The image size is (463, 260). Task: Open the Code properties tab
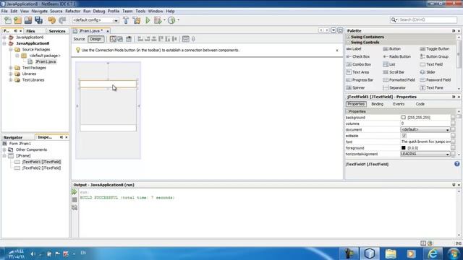[x=420, y=104]
